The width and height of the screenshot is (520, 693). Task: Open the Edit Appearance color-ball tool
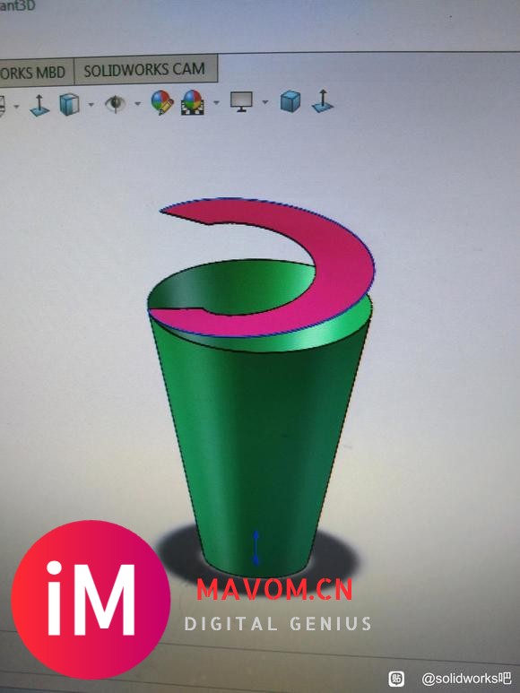tap(162, 102)
